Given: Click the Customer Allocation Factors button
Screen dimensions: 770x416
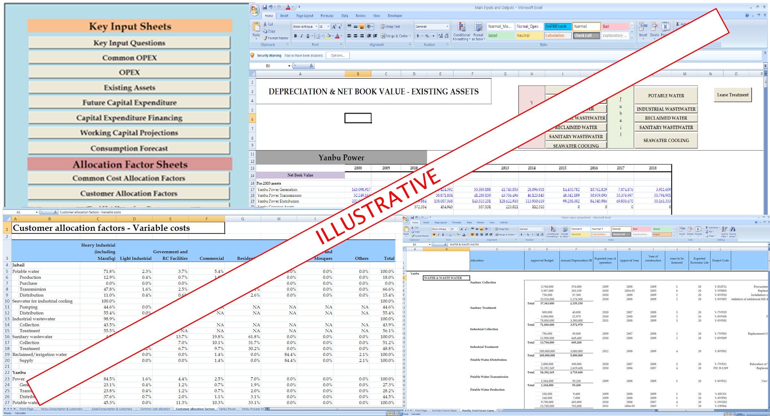Looking at the screenshot, I should 129,193.
